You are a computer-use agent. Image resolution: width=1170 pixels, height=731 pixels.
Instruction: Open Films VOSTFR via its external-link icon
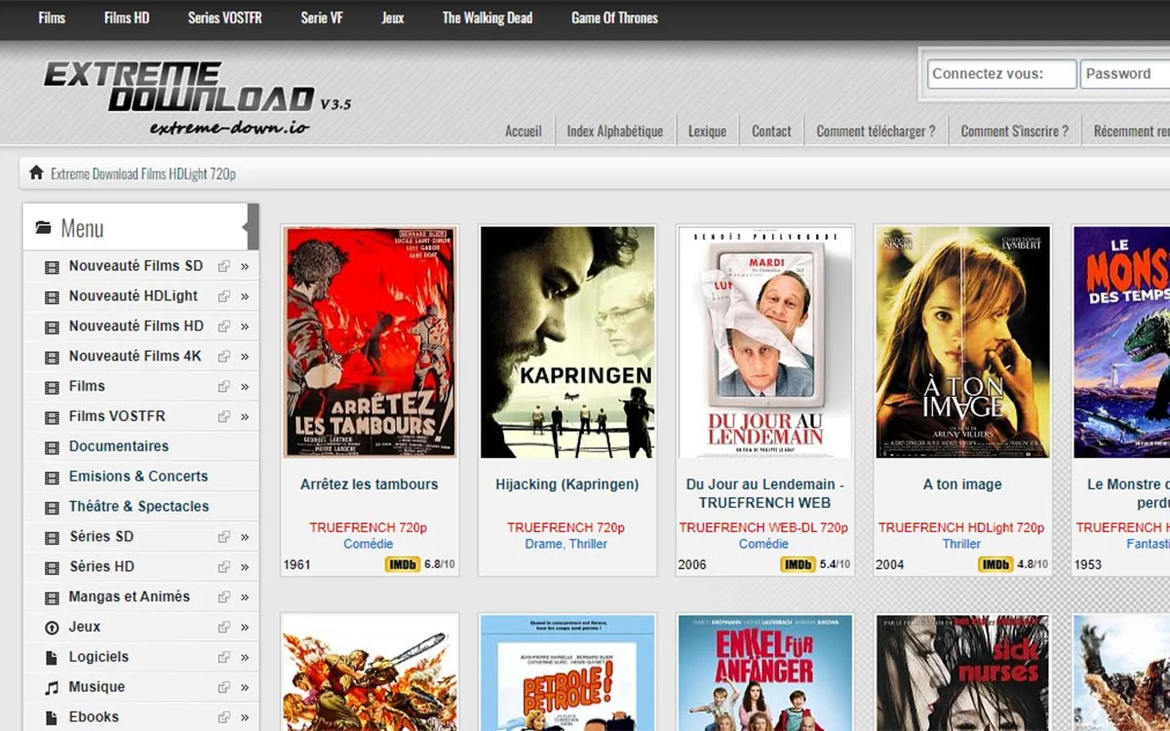tap(224, 416)
